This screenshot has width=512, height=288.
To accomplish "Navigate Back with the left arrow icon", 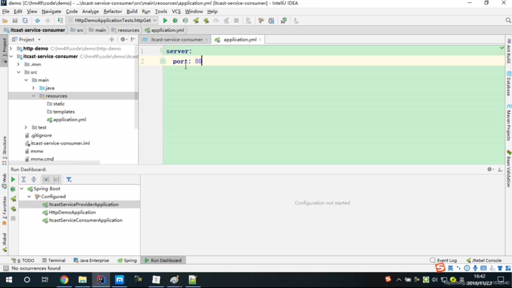I will click(x=37, y=21).
